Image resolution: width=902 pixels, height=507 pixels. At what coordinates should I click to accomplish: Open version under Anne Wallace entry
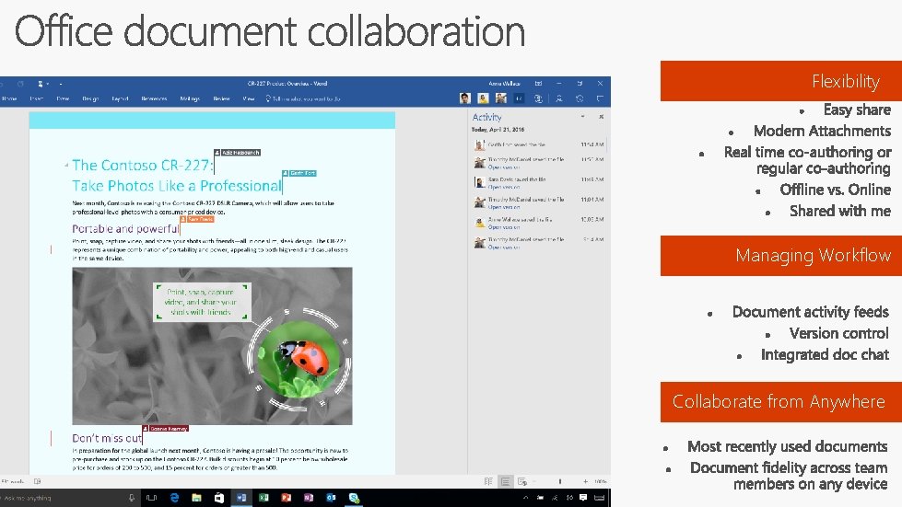click(x=504, y=227)
